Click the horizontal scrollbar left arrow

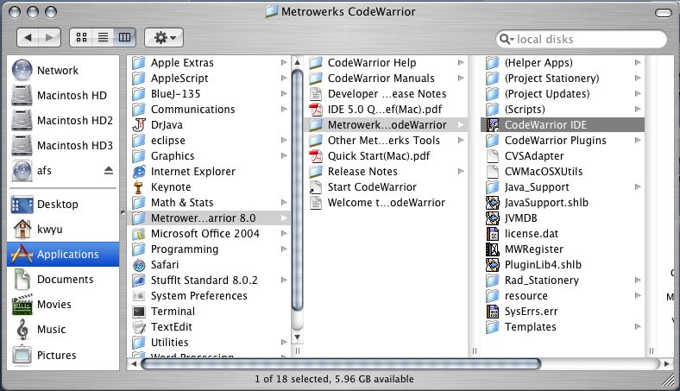coord(134,363)
